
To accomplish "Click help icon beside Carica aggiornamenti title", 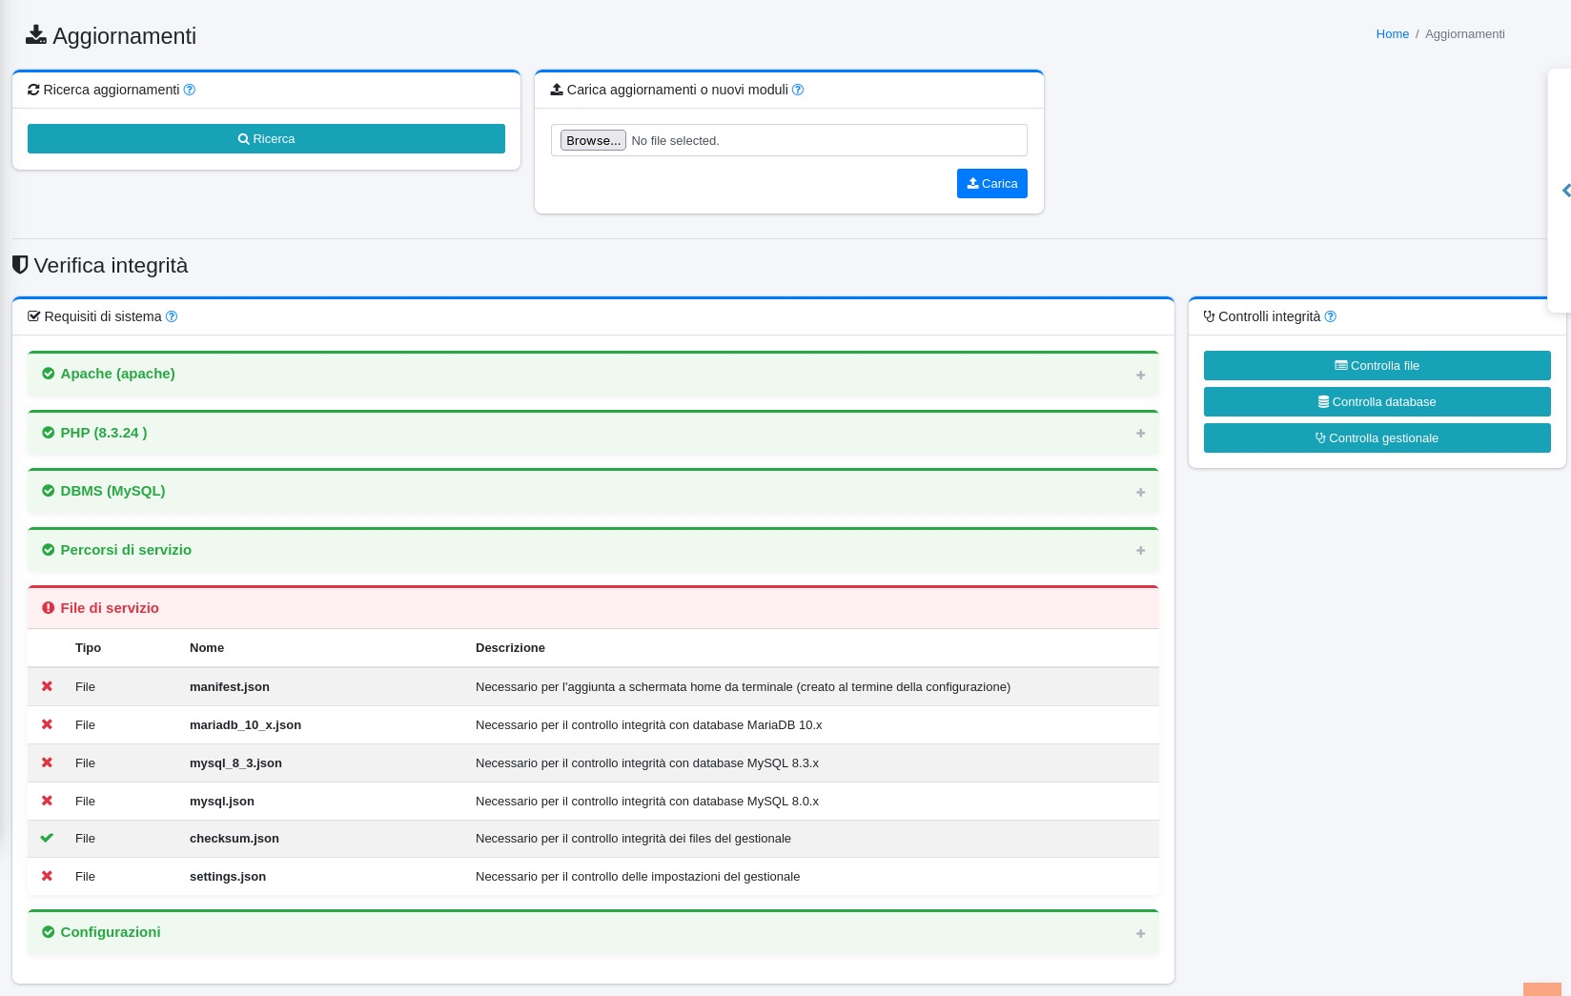I will pos(798,90).
